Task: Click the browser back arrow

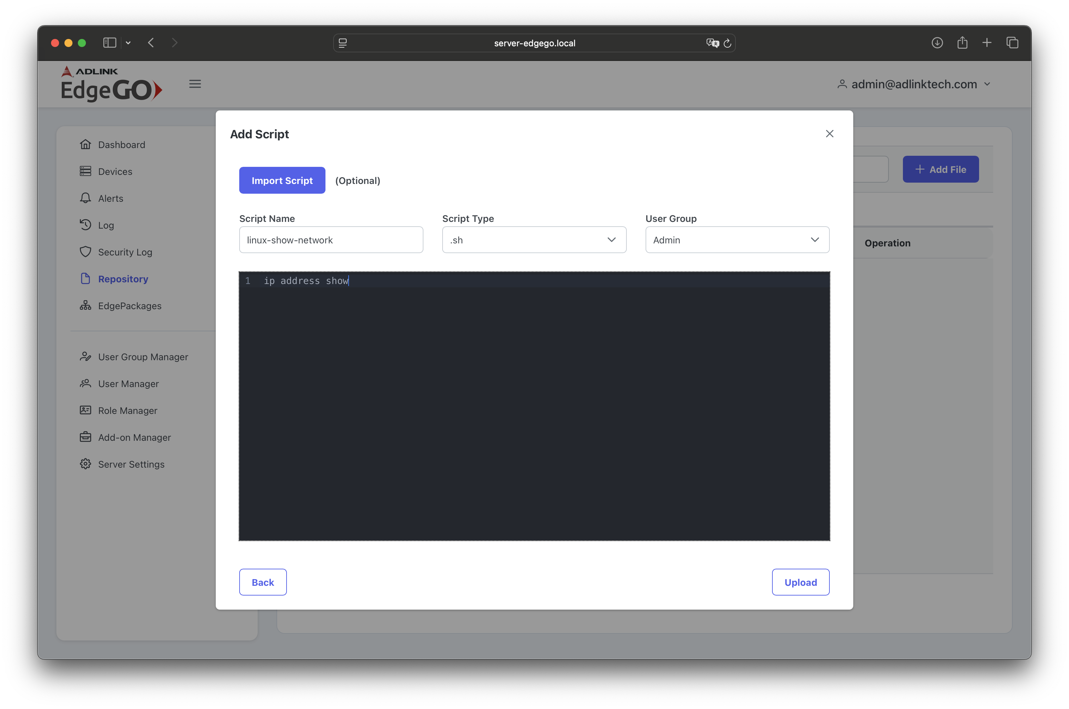Action: (x=151, y=43)
